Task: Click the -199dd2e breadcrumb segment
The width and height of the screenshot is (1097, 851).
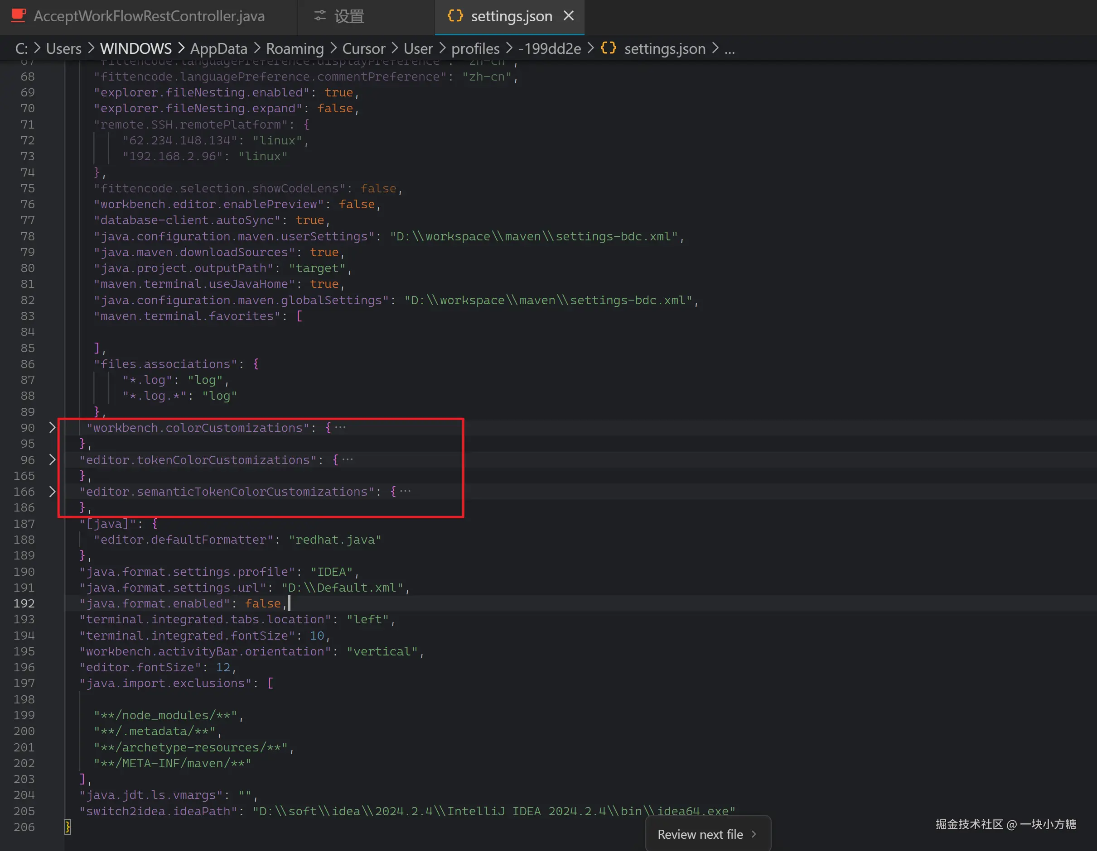Action: (550, 49)
